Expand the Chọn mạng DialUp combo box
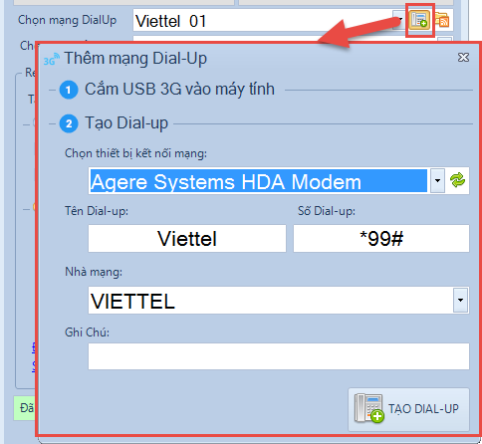Screen dimensions: 482x444 pyautogui.click(x=399, y=20)
